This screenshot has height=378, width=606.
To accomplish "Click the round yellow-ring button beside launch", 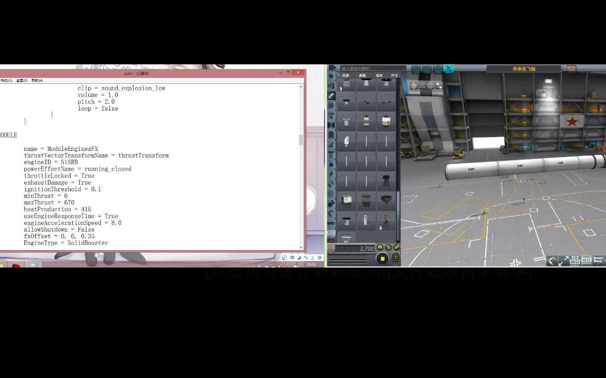I will click(396, 256).
